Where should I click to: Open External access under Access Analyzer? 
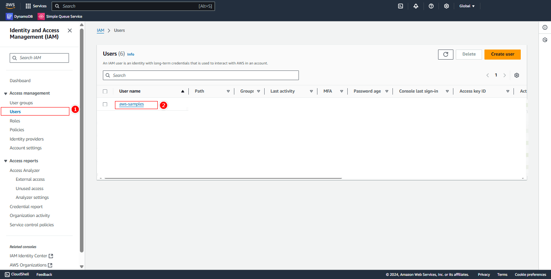click(x=30, y=179)
